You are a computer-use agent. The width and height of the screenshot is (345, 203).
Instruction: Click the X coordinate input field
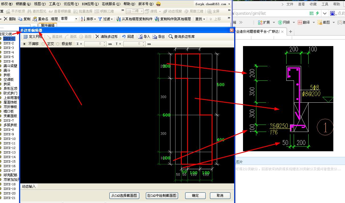95,44
